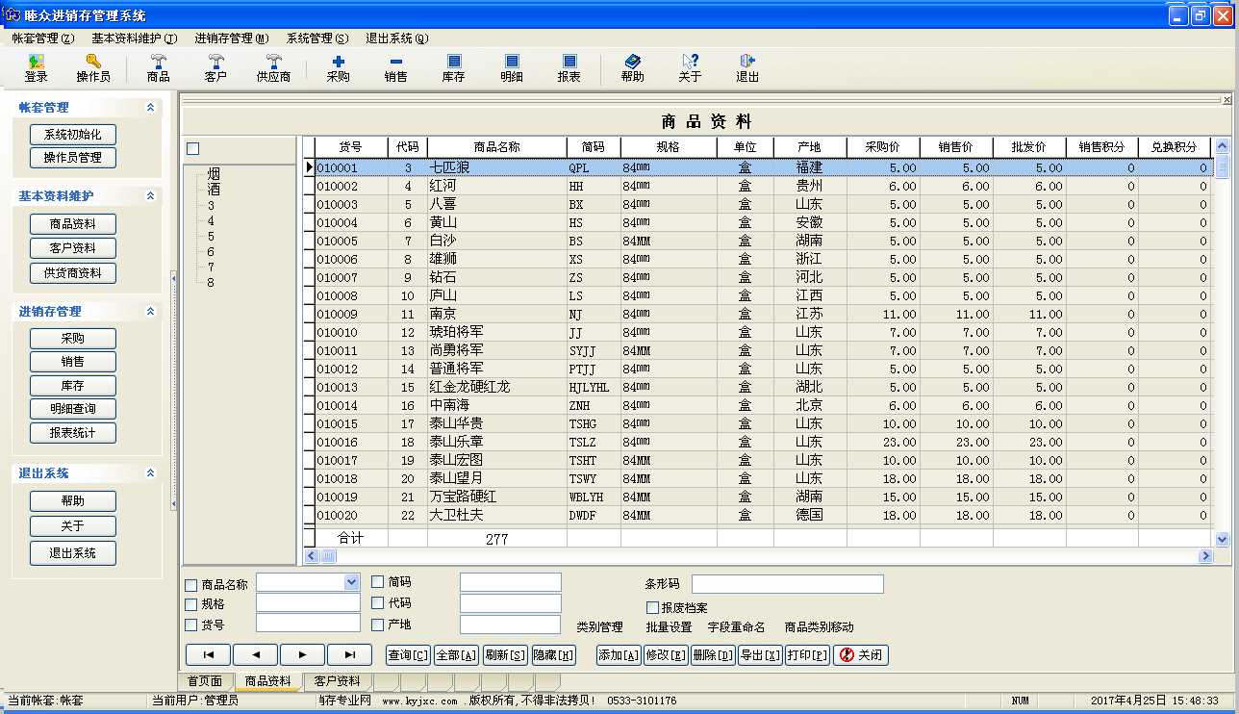Open 供货商资料 from the sidebar
The height and width of the screenshot is (714, 1239).
(73, 272)
